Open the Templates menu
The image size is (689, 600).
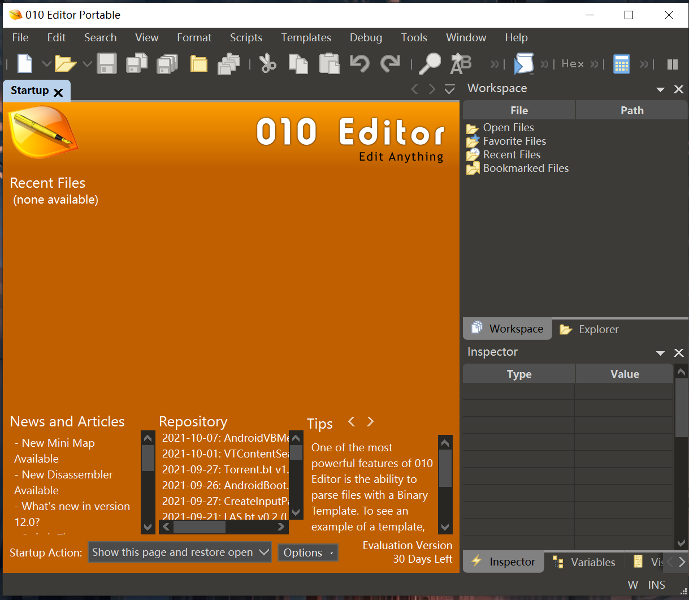(306, 38)
